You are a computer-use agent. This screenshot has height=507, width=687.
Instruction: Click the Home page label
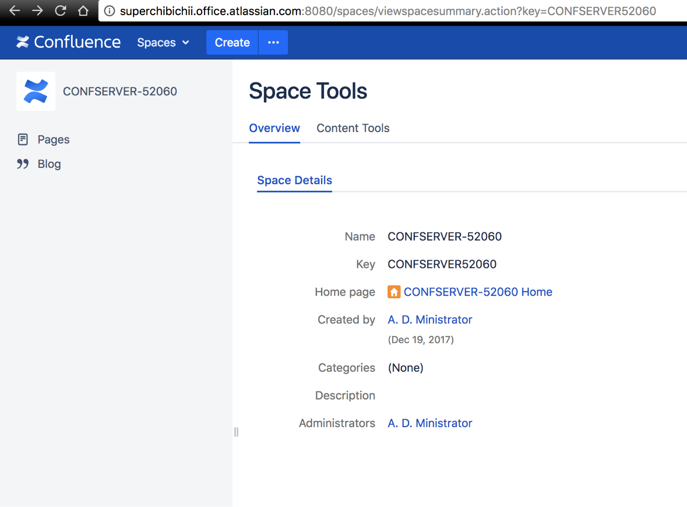(x=345, y=292)
